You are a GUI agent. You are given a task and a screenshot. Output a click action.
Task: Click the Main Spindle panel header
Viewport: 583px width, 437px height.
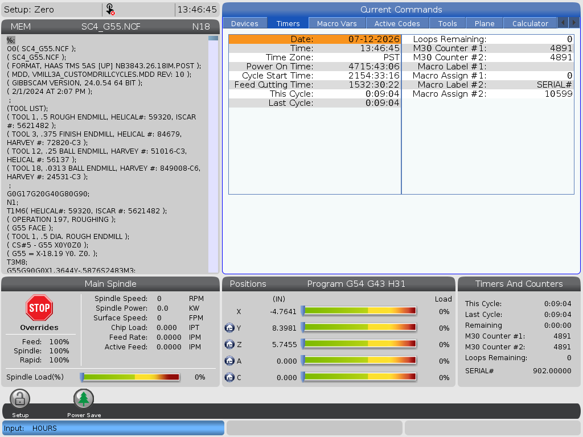(110, 284)
